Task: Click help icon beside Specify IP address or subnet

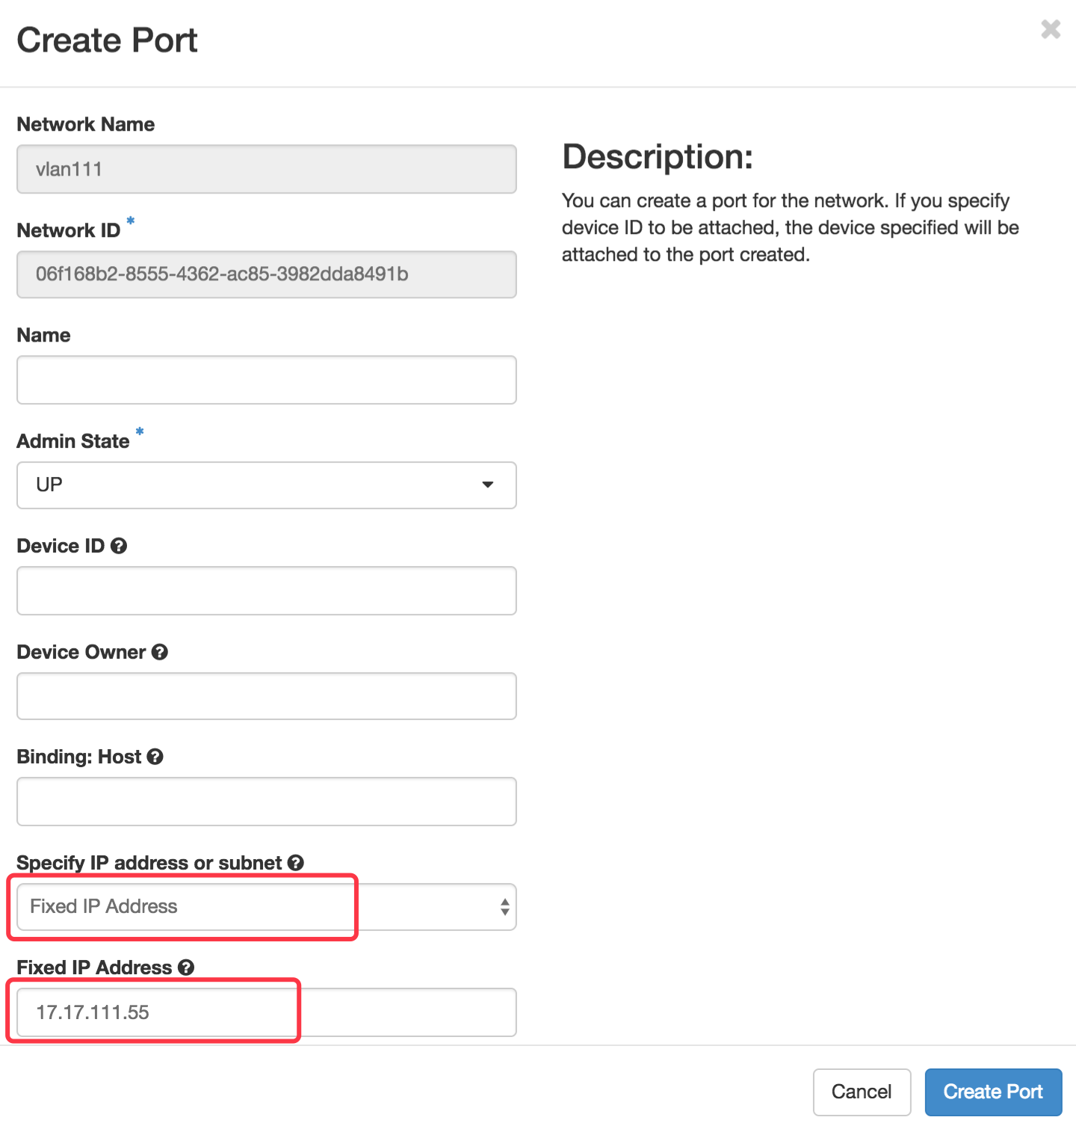Action: click(296, 863)
